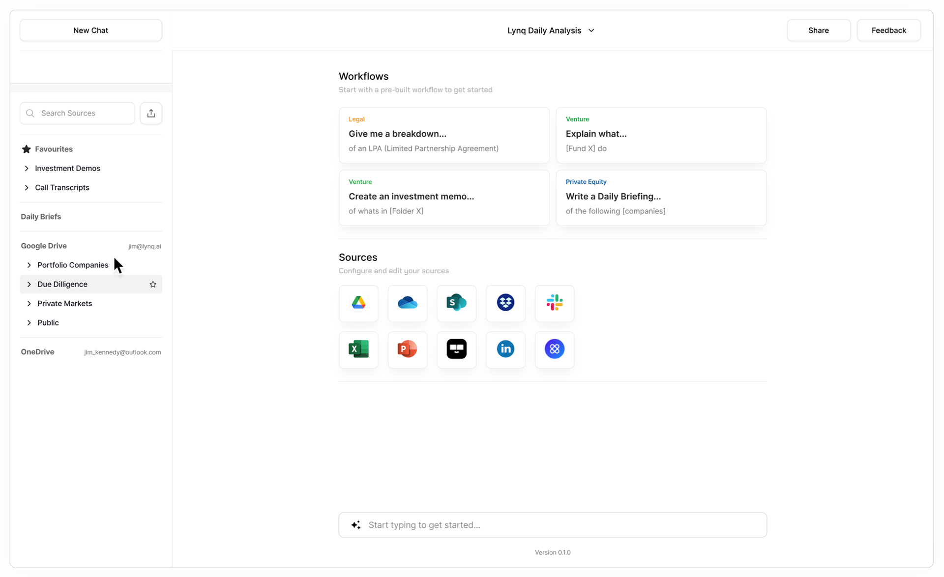The image size is (944, 577).
Task: Select the Excel source icon
Action: point(358,349)
